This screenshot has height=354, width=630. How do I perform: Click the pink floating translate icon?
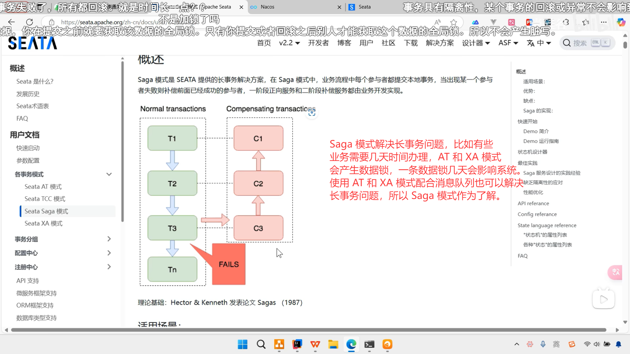click(615, 272)
